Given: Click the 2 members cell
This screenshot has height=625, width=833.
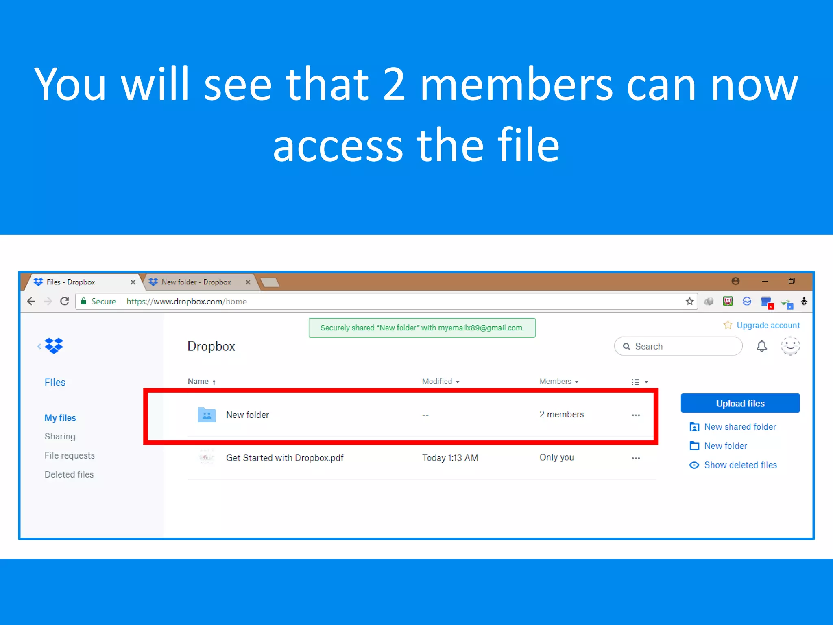Looking at the screenshot, I should (562, 415).
